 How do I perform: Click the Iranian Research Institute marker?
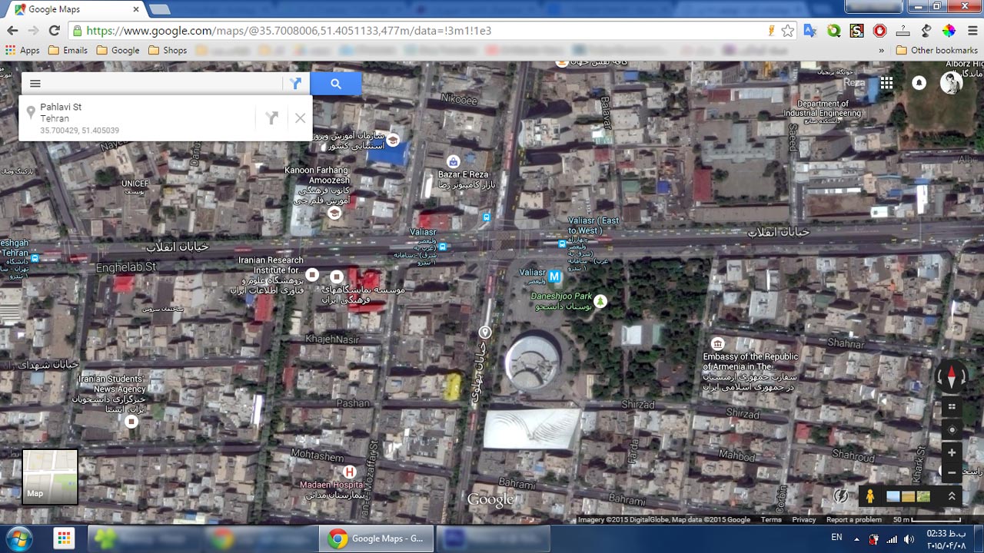(312, 275)
